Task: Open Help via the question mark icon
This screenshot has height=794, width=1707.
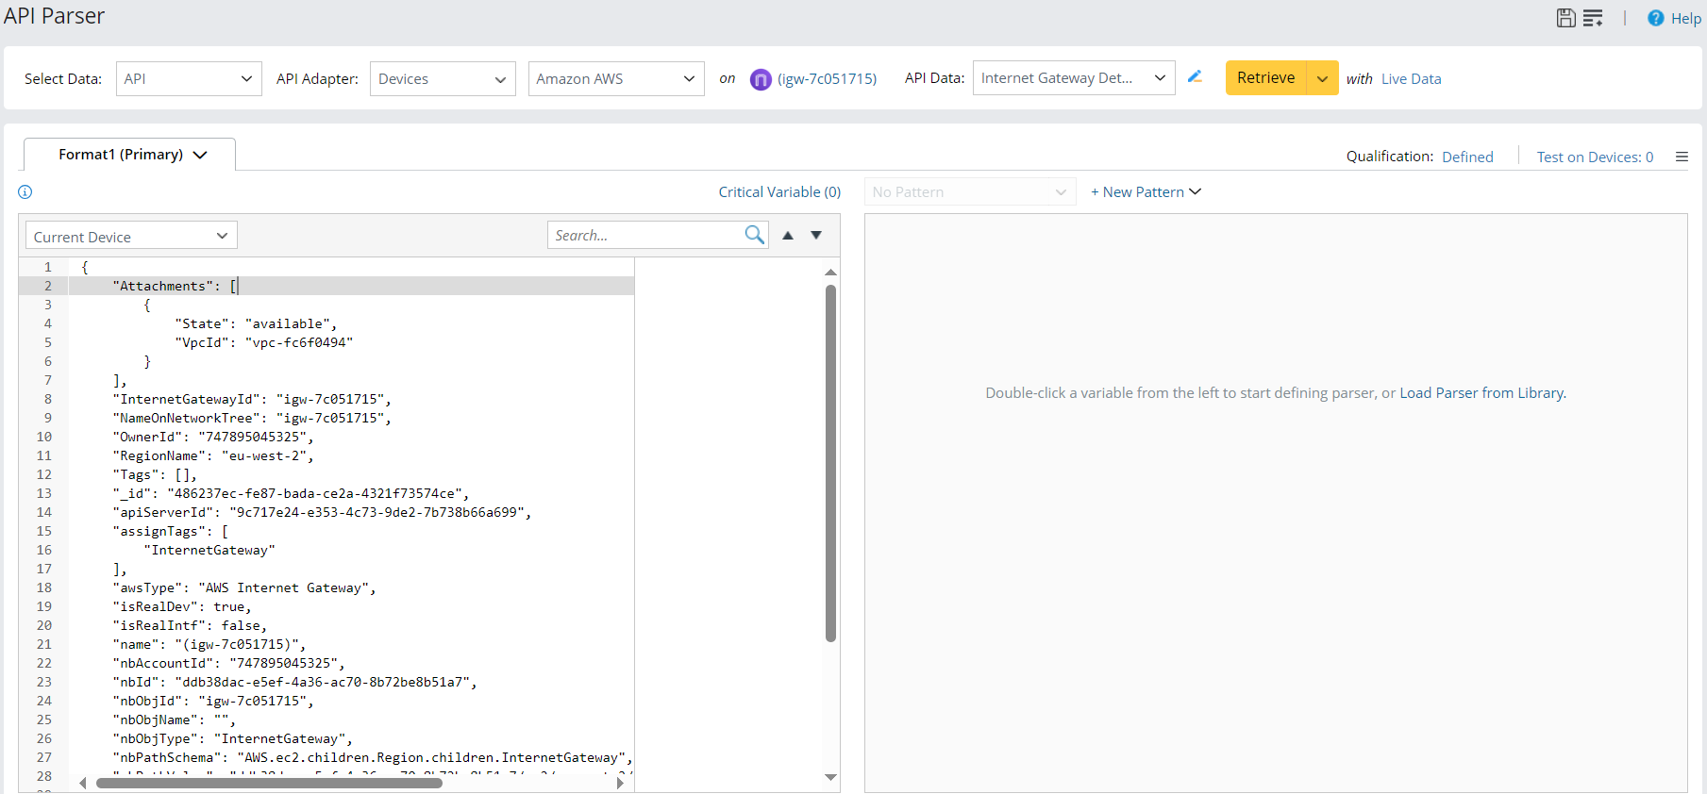Action: (x=1655, y=18)
